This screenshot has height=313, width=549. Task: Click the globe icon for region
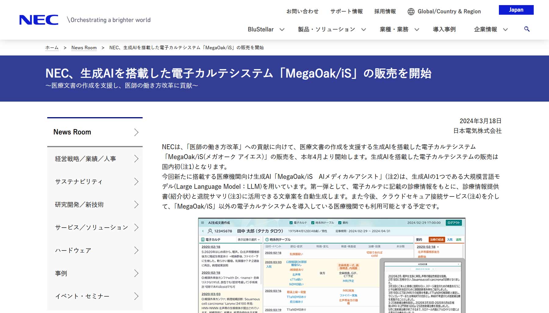pos(411,12)
